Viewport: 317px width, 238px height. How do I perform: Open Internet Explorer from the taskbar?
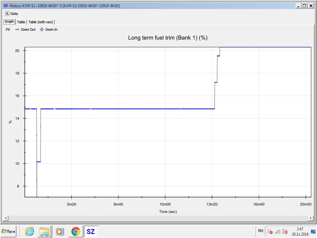point(30,231)
